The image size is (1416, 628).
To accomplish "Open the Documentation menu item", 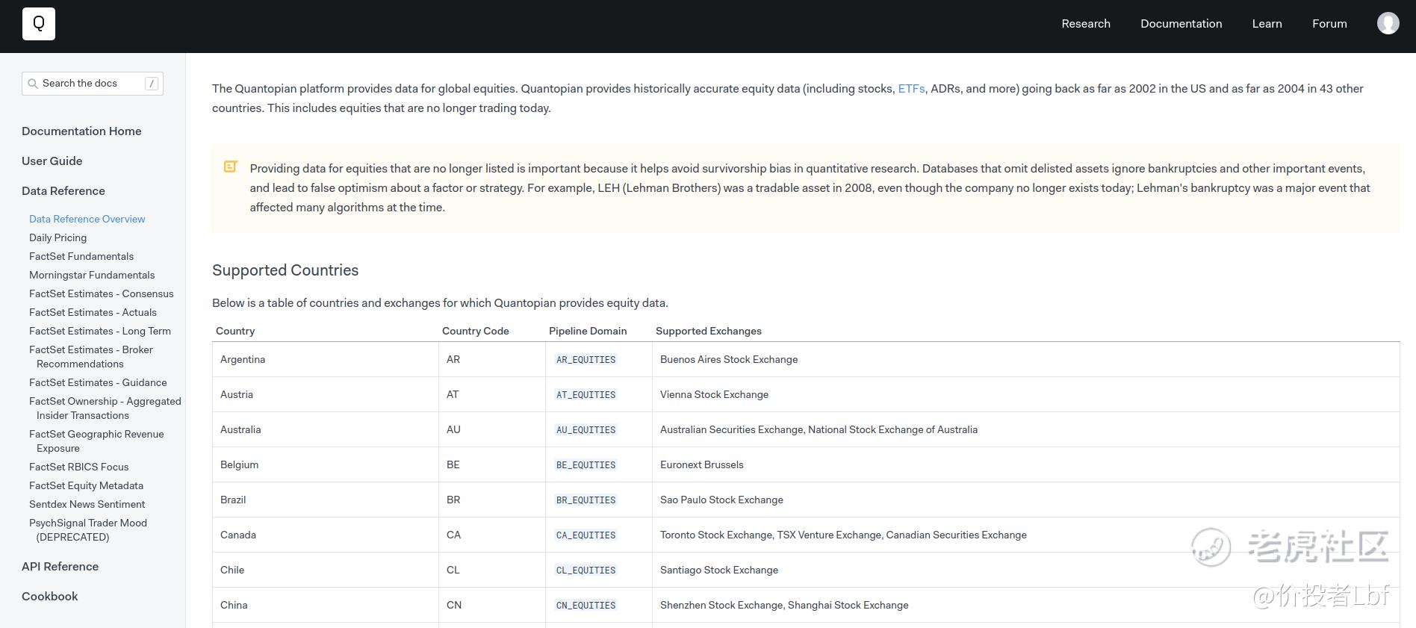I will pyautogui.click(x=1181, y=24).
